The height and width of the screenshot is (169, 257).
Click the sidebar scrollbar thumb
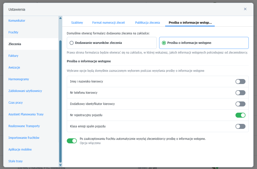60,100
